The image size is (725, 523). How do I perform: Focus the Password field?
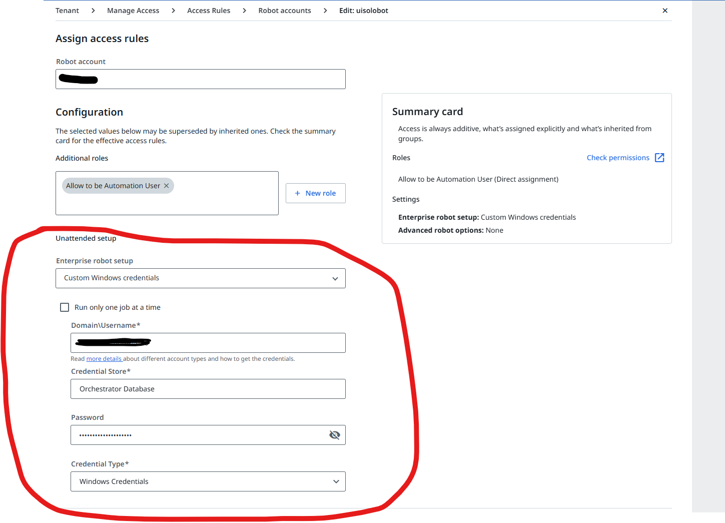[208, 435]
